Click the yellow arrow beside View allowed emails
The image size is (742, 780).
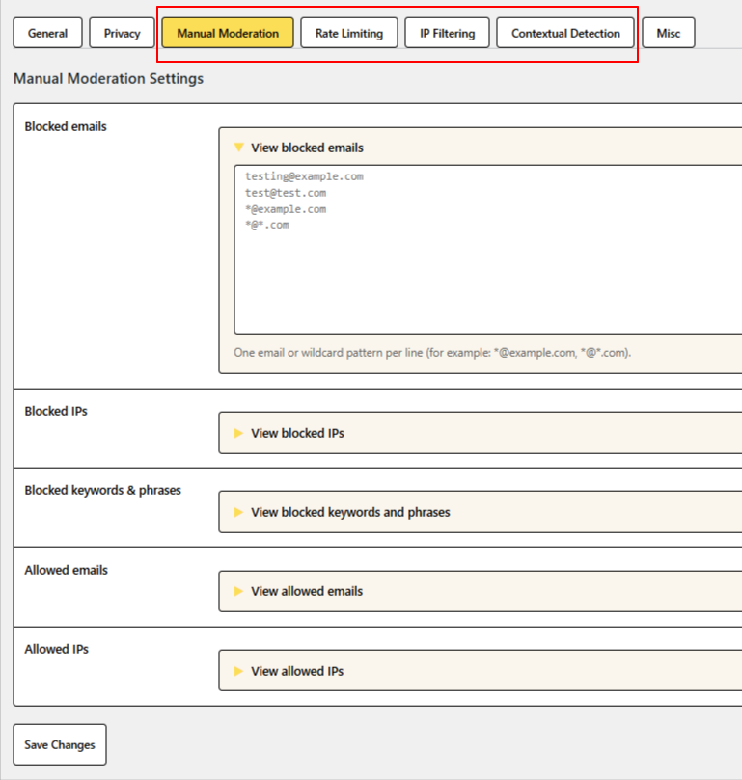(x=238, y=591)
